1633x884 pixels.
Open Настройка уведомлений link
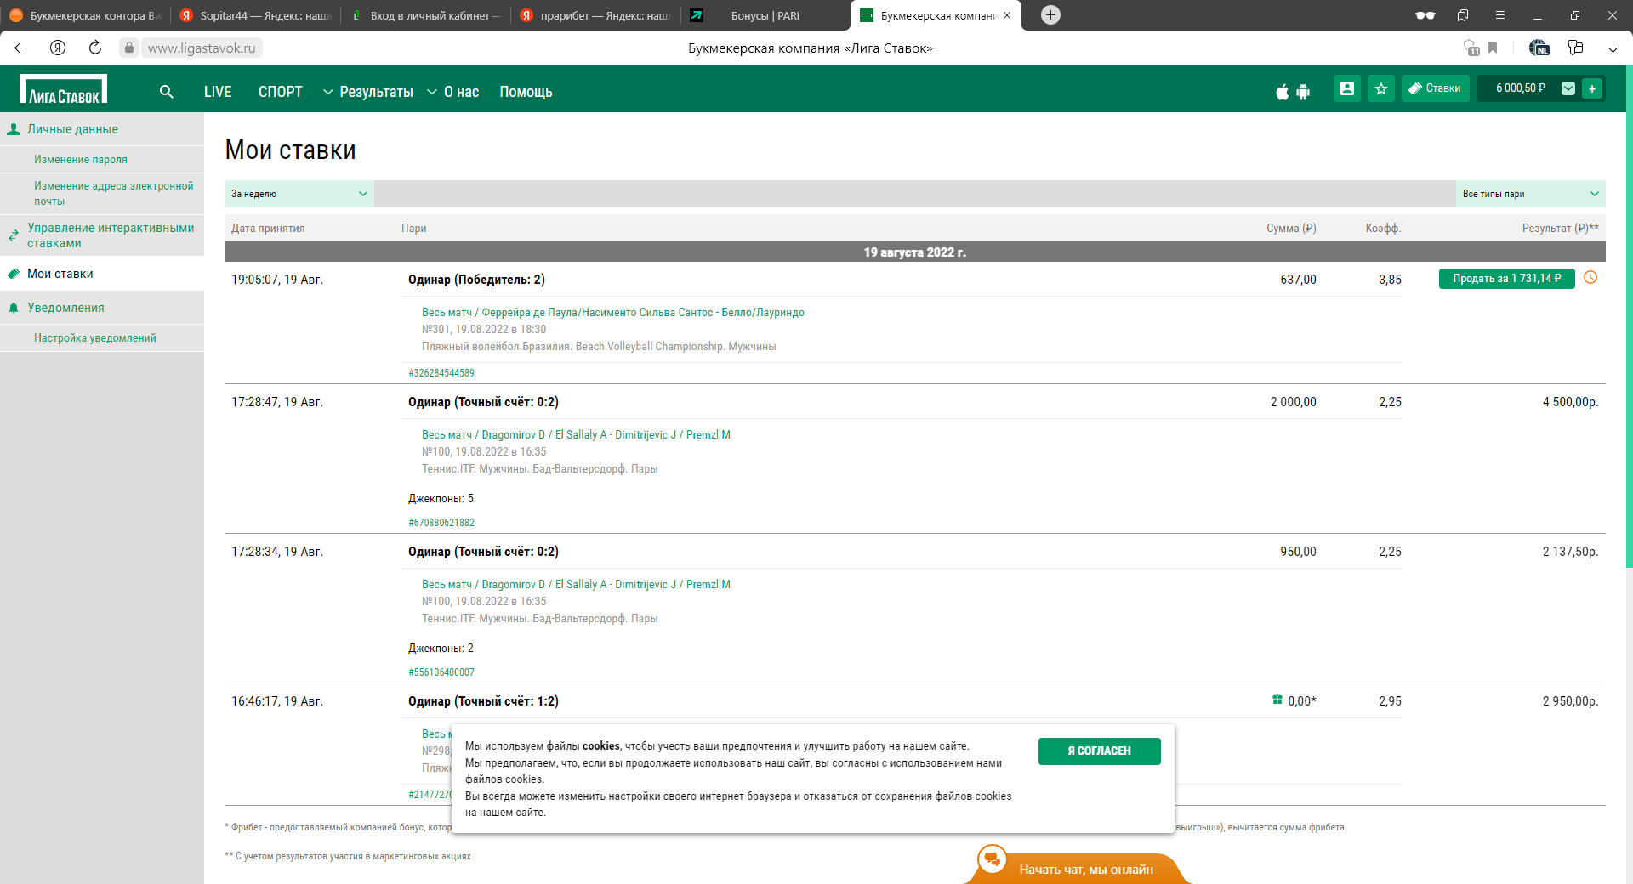(95, 338)
